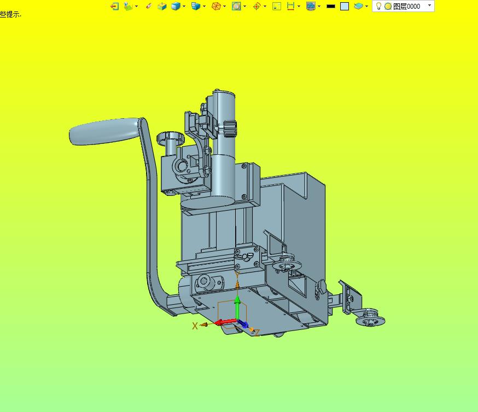This screenshot has width=478, height=412.
Task: Click the view orientation cube icon
Action: pos(195,6)
